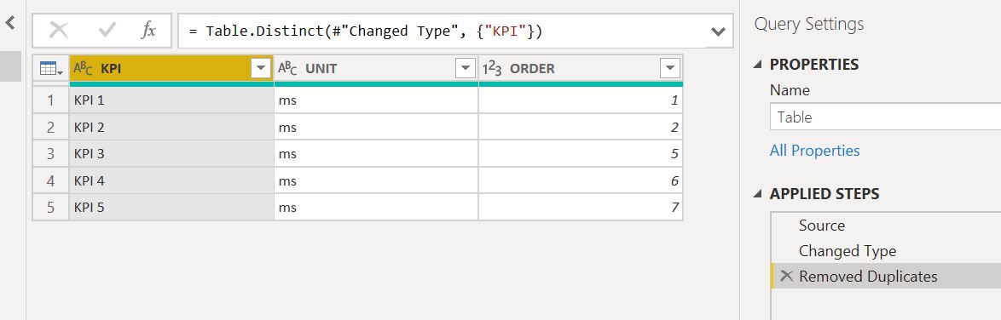Select the ORDER value 6 cell
The height and width of the screenshot is (320, 1001).
pos(581,180)
